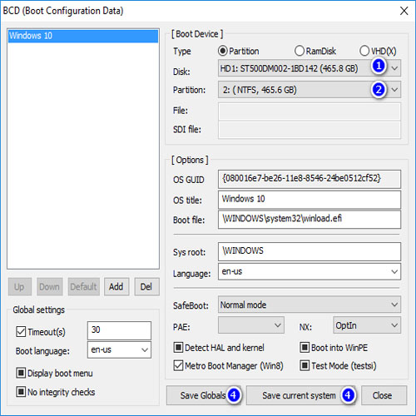This screenshot has height=416, width=416.
Task: Expand the Partition dropdown (NTFS, 465.6 GB)
Action: tap(310, 90)
